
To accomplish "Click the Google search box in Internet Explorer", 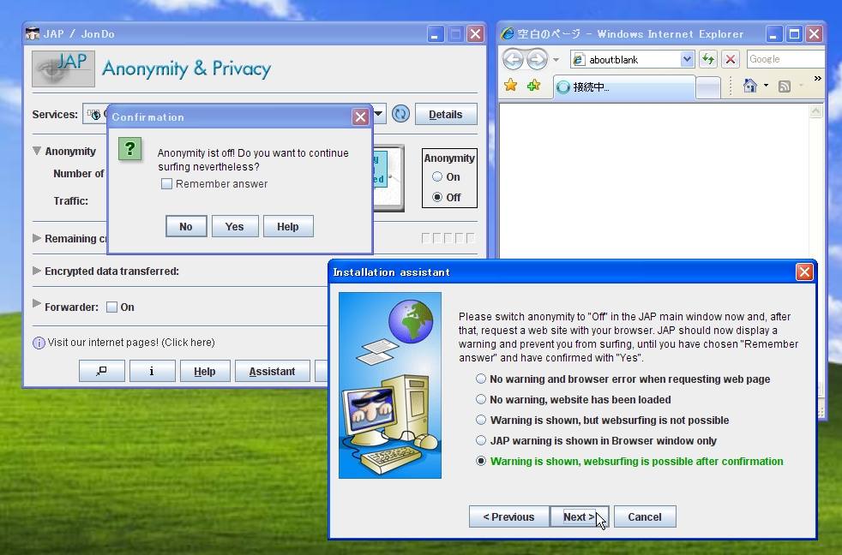I will tap(785, 59).
